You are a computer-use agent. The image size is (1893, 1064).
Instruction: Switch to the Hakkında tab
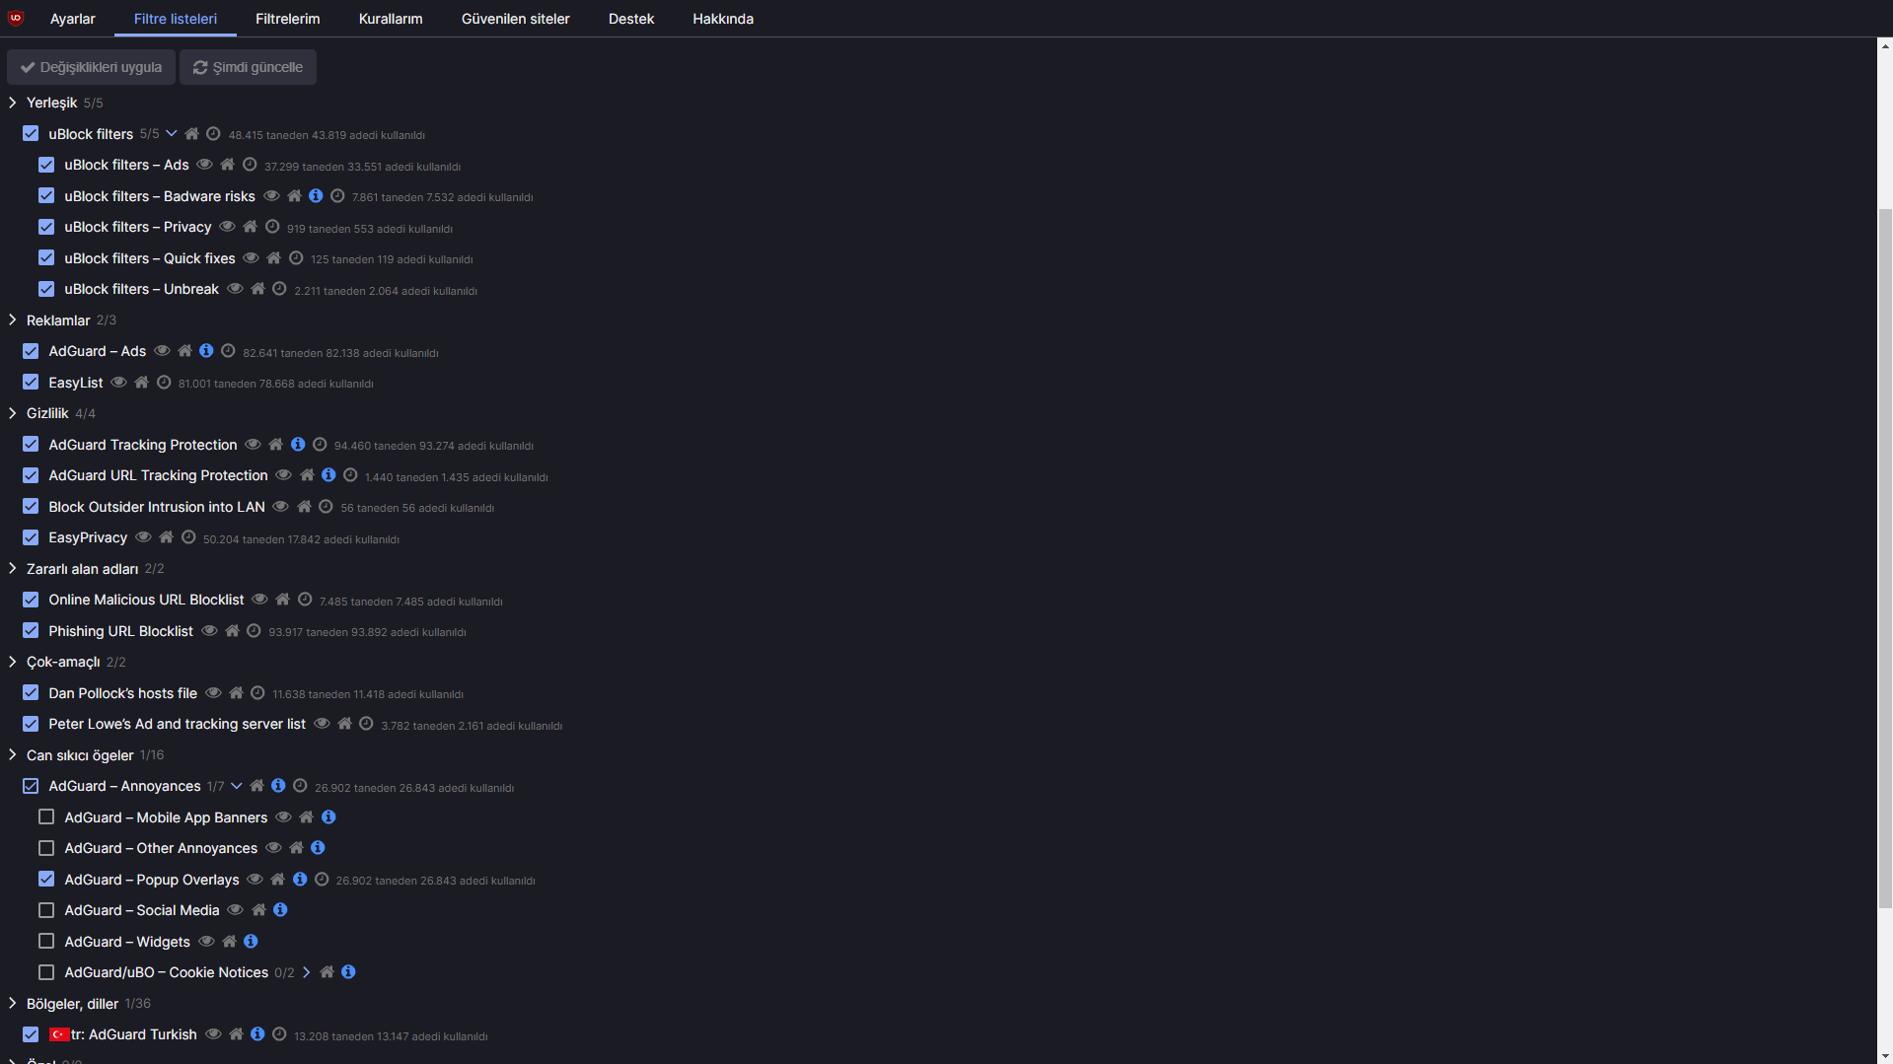(x=723, y=19)
